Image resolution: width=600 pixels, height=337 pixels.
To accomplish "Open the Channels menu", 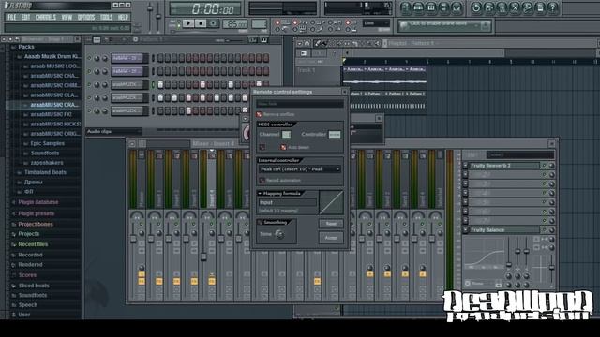I will tap(46, 17).
